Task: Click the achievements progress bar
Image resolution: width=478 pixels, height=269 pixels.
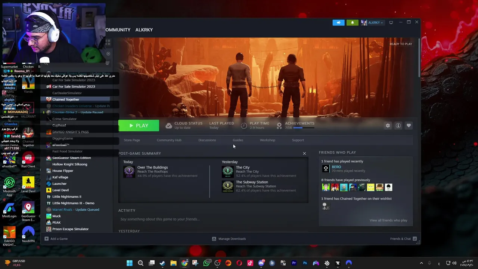Action: pos(303,128)
